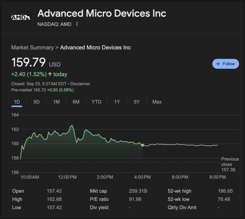The image size is (245, 219).
Task: Click the 52-wk low value 76.48
Action: (224, 199)
